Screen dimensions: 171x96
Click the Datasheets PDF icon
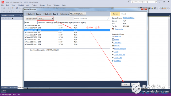[x=113, y=29]
